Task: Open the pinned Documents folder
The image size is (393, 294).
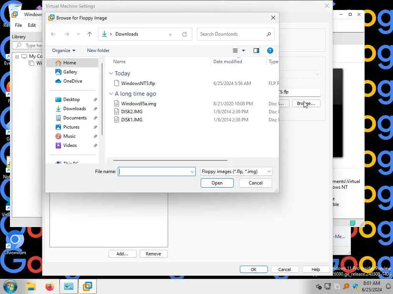Action: coord(75,118)
